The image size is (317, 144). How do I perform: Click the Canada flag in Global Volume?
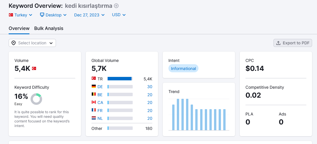[94, 102]
